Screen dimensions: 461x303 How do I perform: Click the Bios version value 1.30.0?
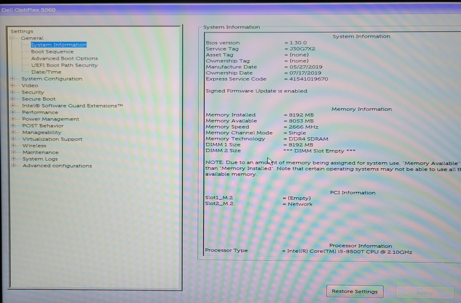[298, 43]
